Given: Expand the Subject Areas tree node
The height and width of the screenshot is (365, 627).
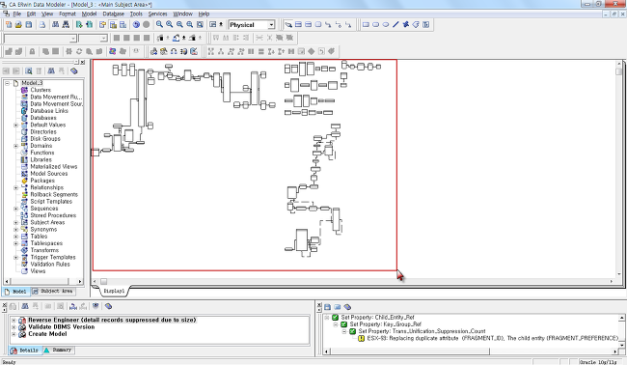Looking at the screenshot, I should pos(16,222).
